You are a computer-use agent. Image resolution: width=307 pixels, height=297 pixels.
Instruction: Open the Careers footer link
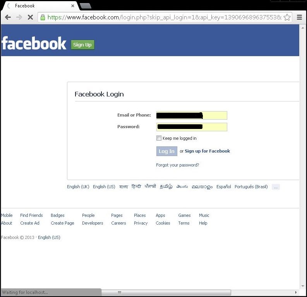(118, 223)
